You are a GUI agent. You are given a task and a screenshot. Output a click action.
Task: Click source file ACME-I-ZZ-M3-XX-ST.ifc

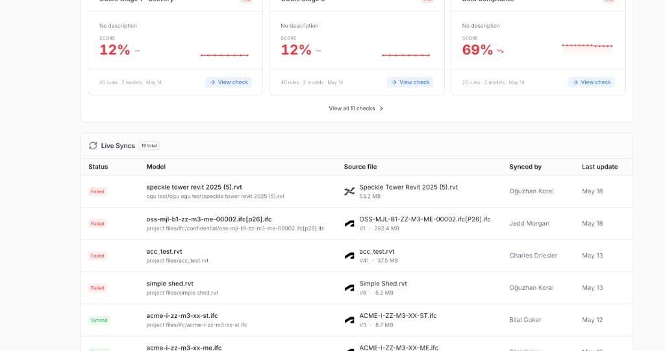pyautogui.click(x=398, y=316)
